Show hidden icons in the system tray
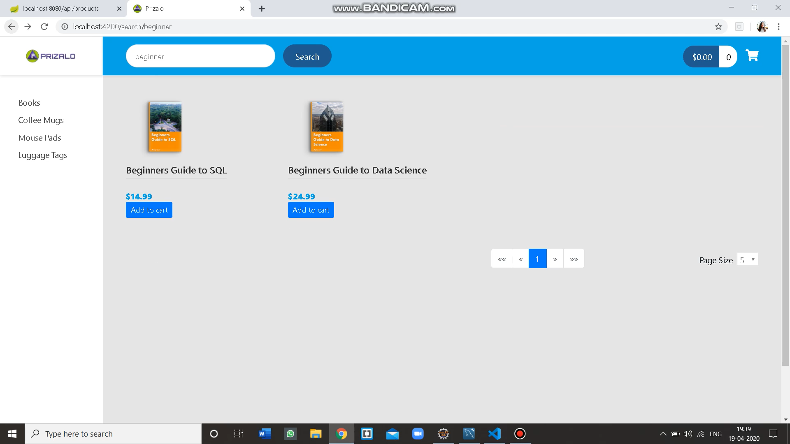The height and width of the screenshot is (444, 790). click(663, 433)
